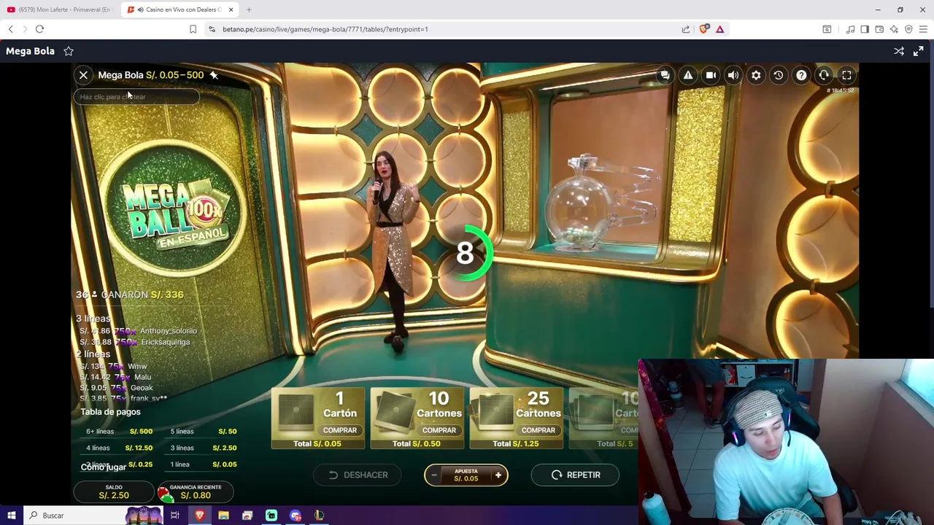This screenshot has height=525, width=934.
Task: Open File Explorer from taskbar
Action: 223,516
